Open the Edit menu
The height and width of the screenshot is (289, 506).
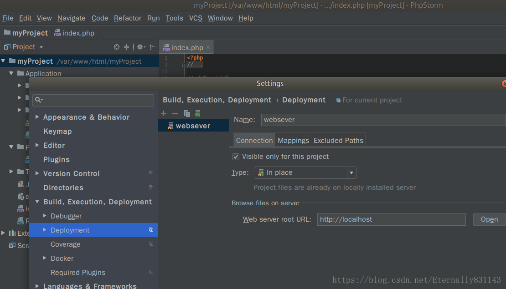25,18
